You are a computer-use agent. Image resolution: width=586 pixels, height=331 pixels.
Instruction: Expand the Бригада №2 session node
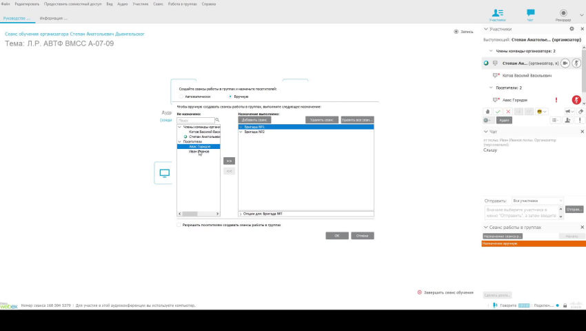241,132
